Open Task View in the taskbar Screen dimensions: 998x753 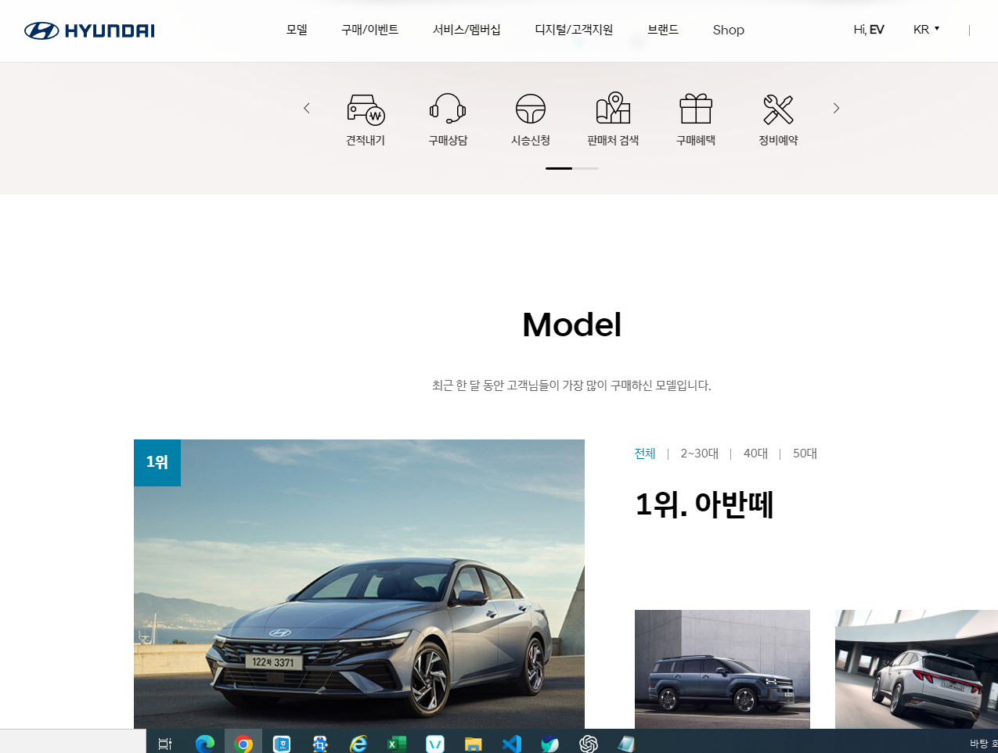pyautogui.click(x=165, y=744)
